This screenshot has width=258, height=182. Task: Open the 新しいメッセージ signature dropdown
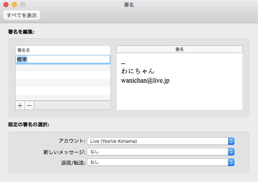pyautogui.click(x=161, y=152)
